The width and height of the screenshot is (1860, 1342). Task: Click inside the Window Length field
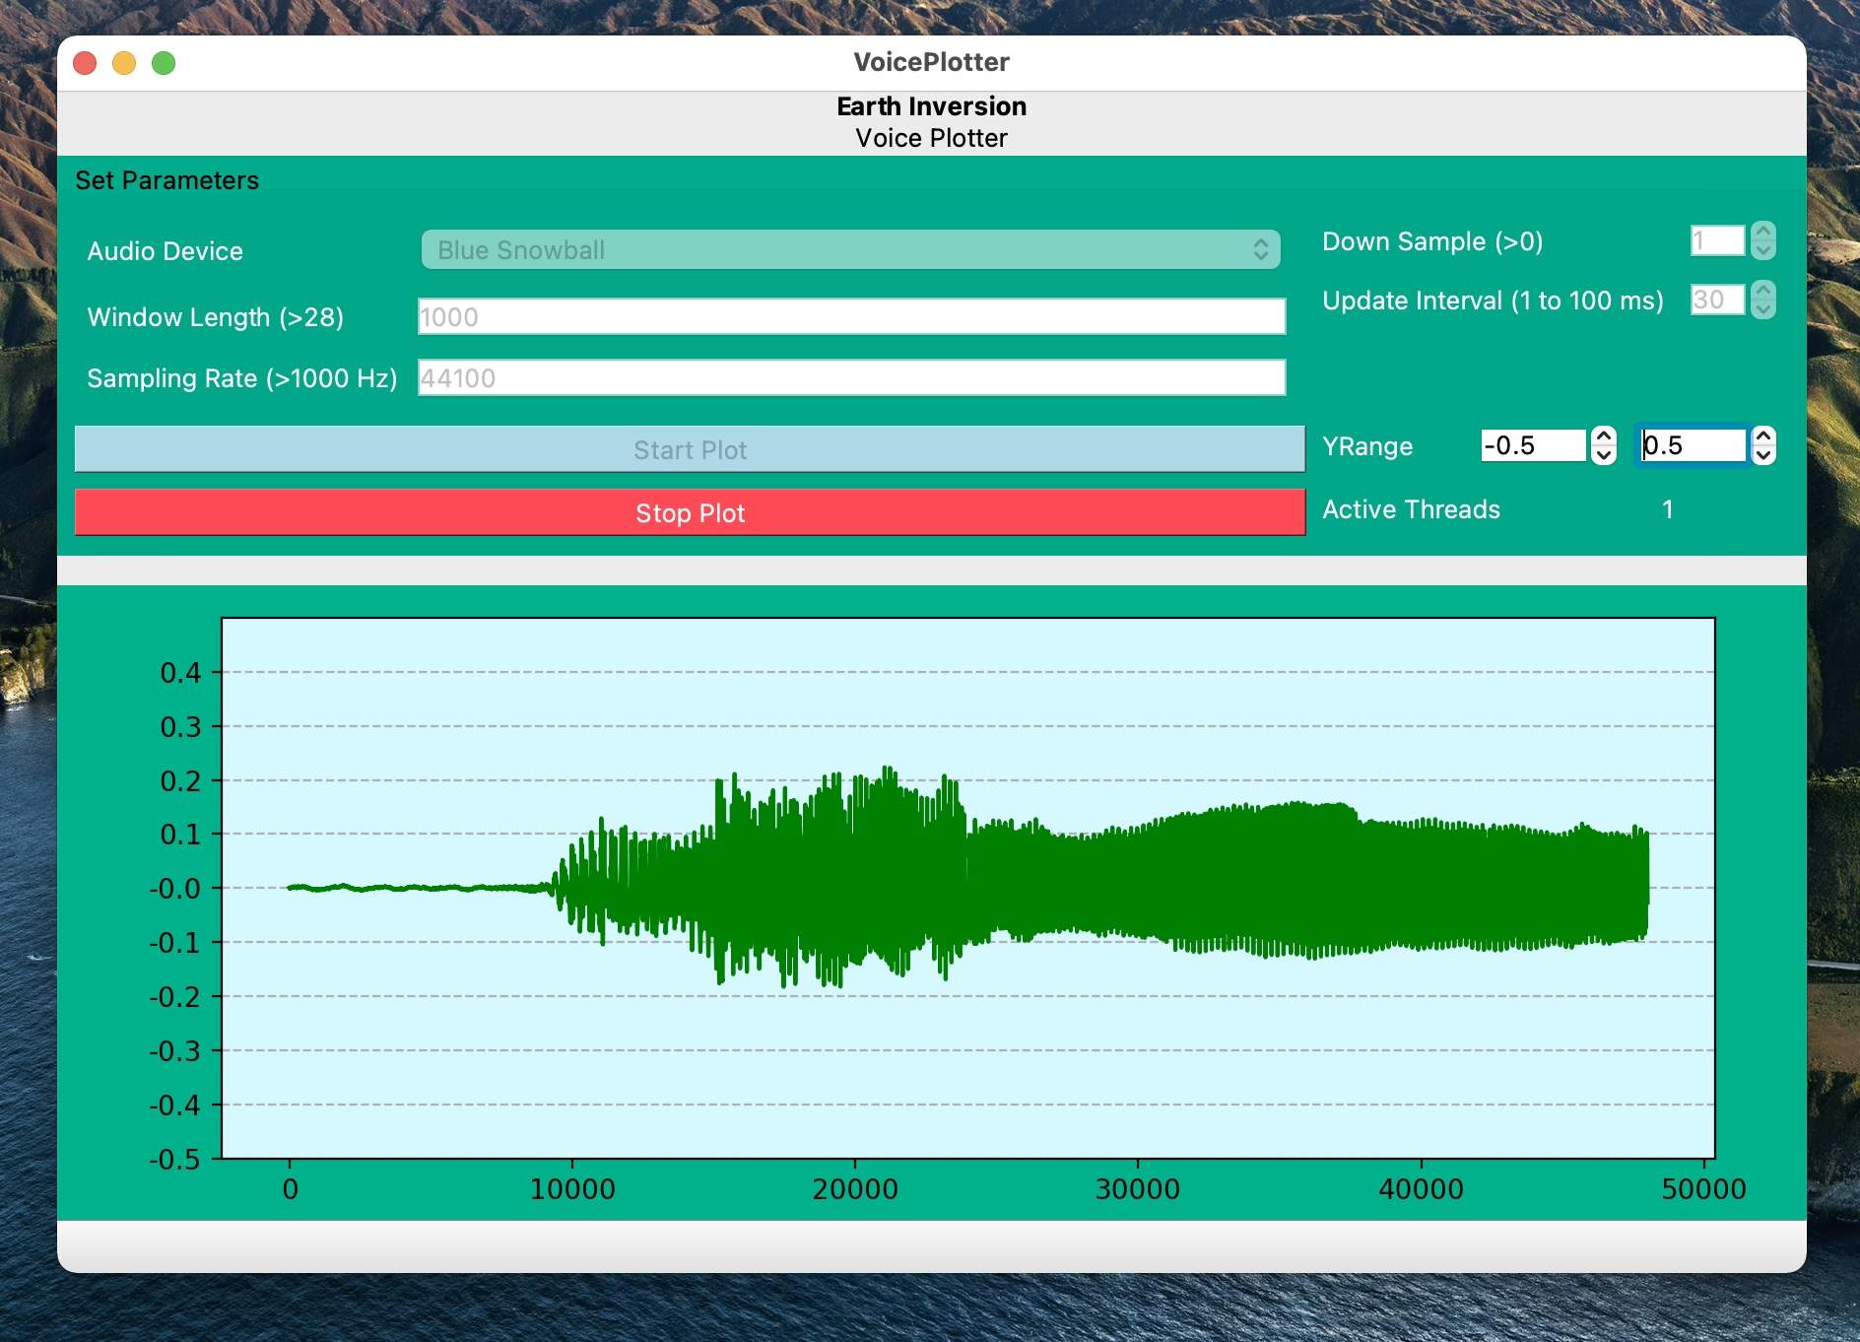[850, 316]
